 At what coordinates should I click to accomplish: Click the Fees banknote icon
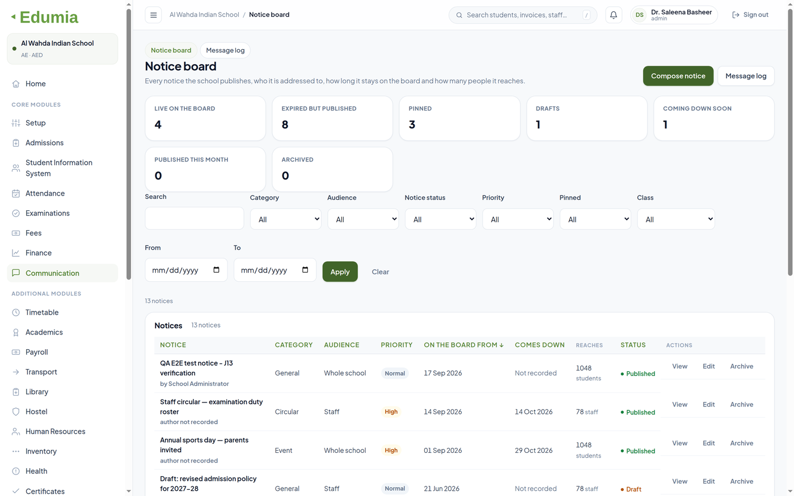tap(16, 233)
